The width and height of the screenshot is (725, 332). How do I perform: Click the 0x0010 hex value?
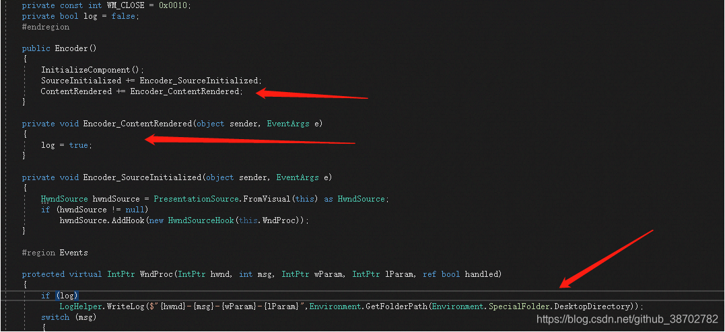(x=174, y=5)
